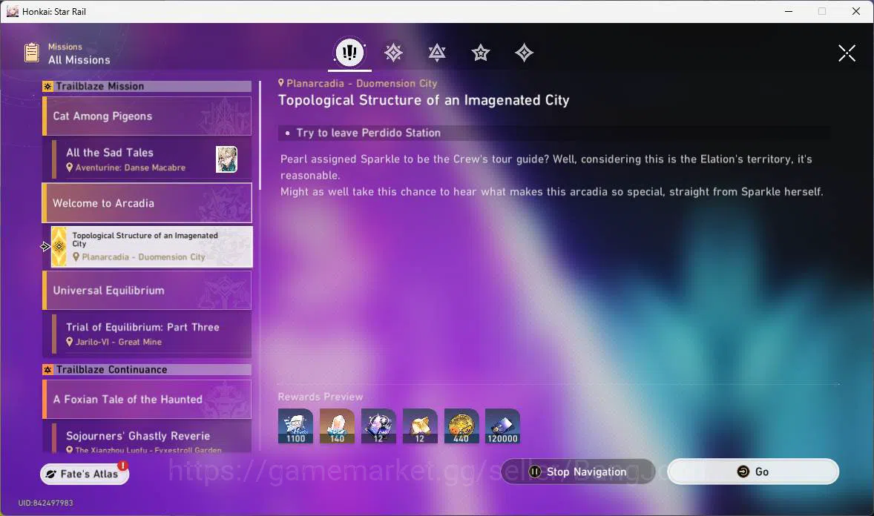The height and width of the screenshot is (516, 874).
Task: Close the Missions screen with X
Action: click(847, 53)
